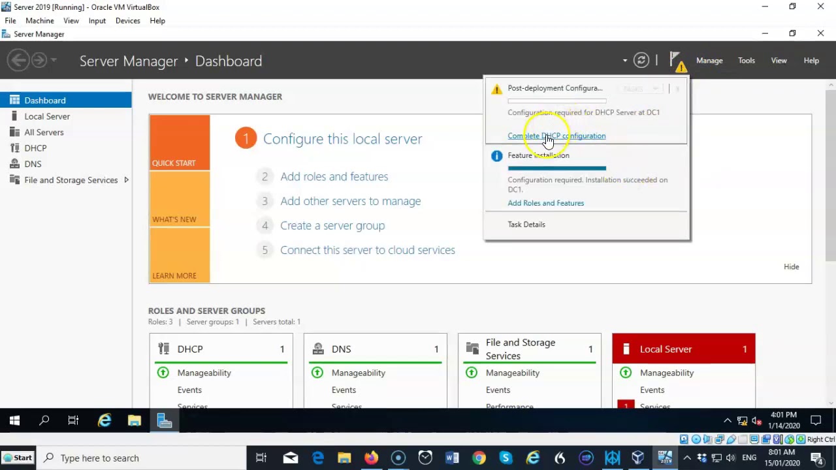
Task: Open the Local Server red tile header
Action: click(x=684, y=349)
